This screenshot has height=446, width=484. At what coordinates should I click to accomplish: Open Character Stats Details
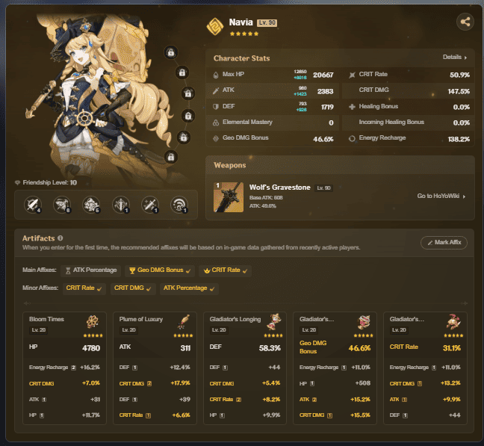coord(455,57)
